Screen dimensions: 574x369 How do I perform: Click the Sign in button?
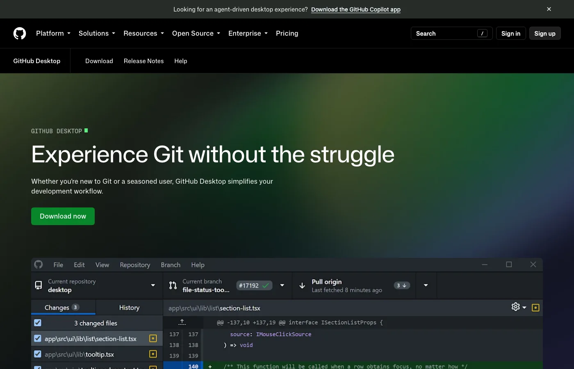tap(511, 33)
